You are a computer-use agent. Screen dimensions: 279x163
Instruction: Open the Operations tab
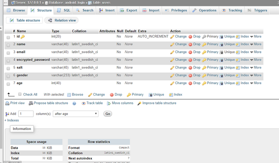204,10
